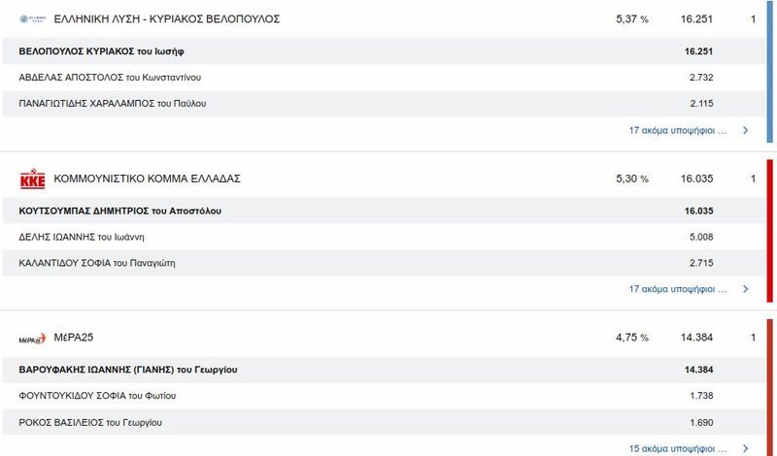The width and height of the screenshot is (777, 456).
Task: Select the ΜέΡΑ25 party name
Action: [x=74, y=338]
